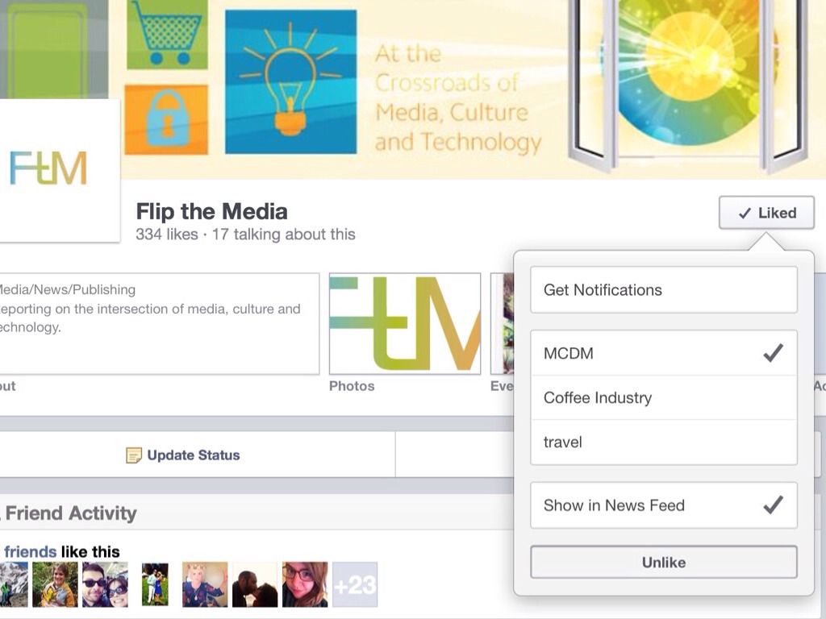Viewport: 826px width, 619px height.
Task: Click the shopping cart icon in cover
Action: tap(166, 33)
